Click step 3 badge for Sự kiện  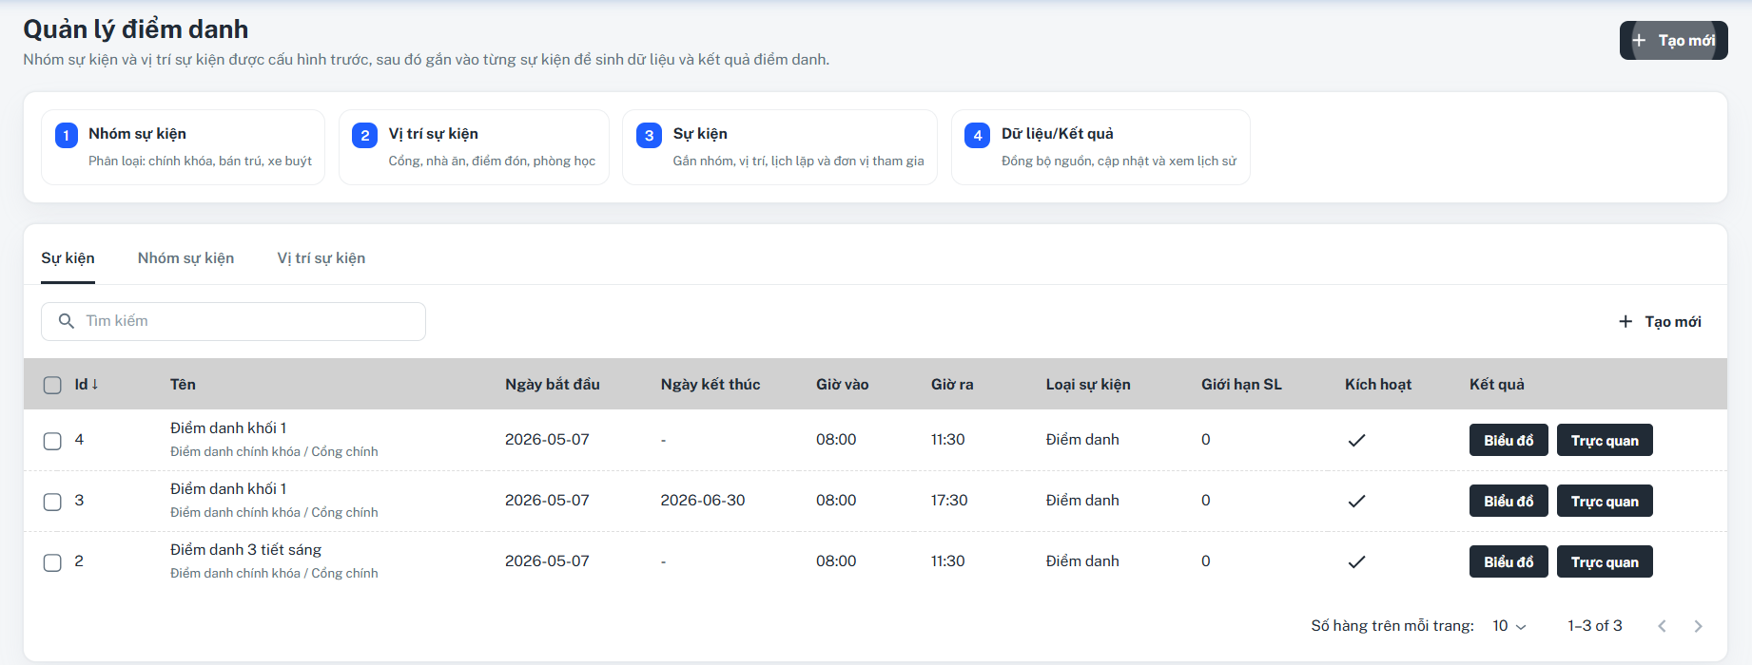(649, 135)
